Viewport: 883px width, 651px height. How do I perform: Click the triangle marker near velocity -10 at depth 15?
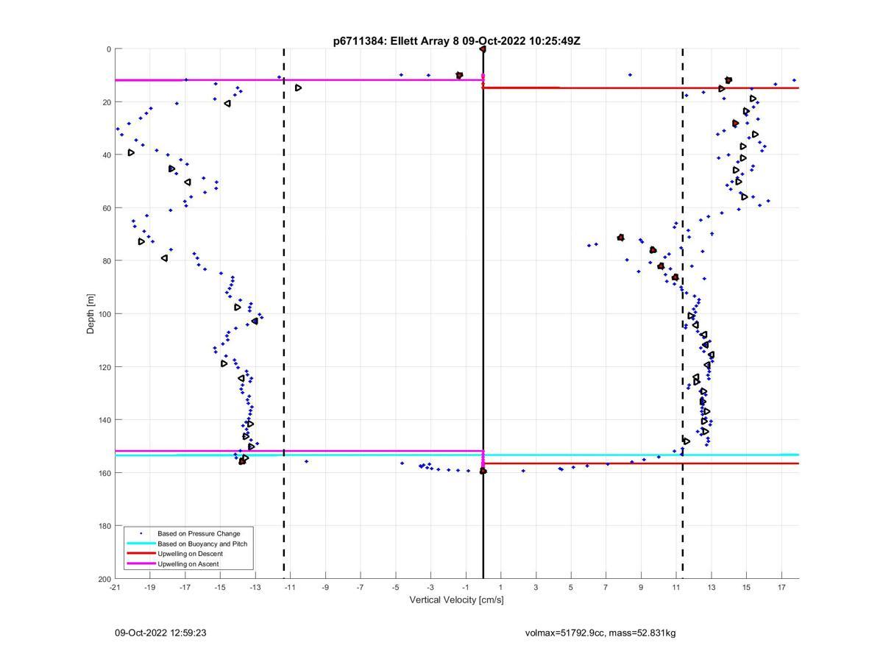coord(299,88)
